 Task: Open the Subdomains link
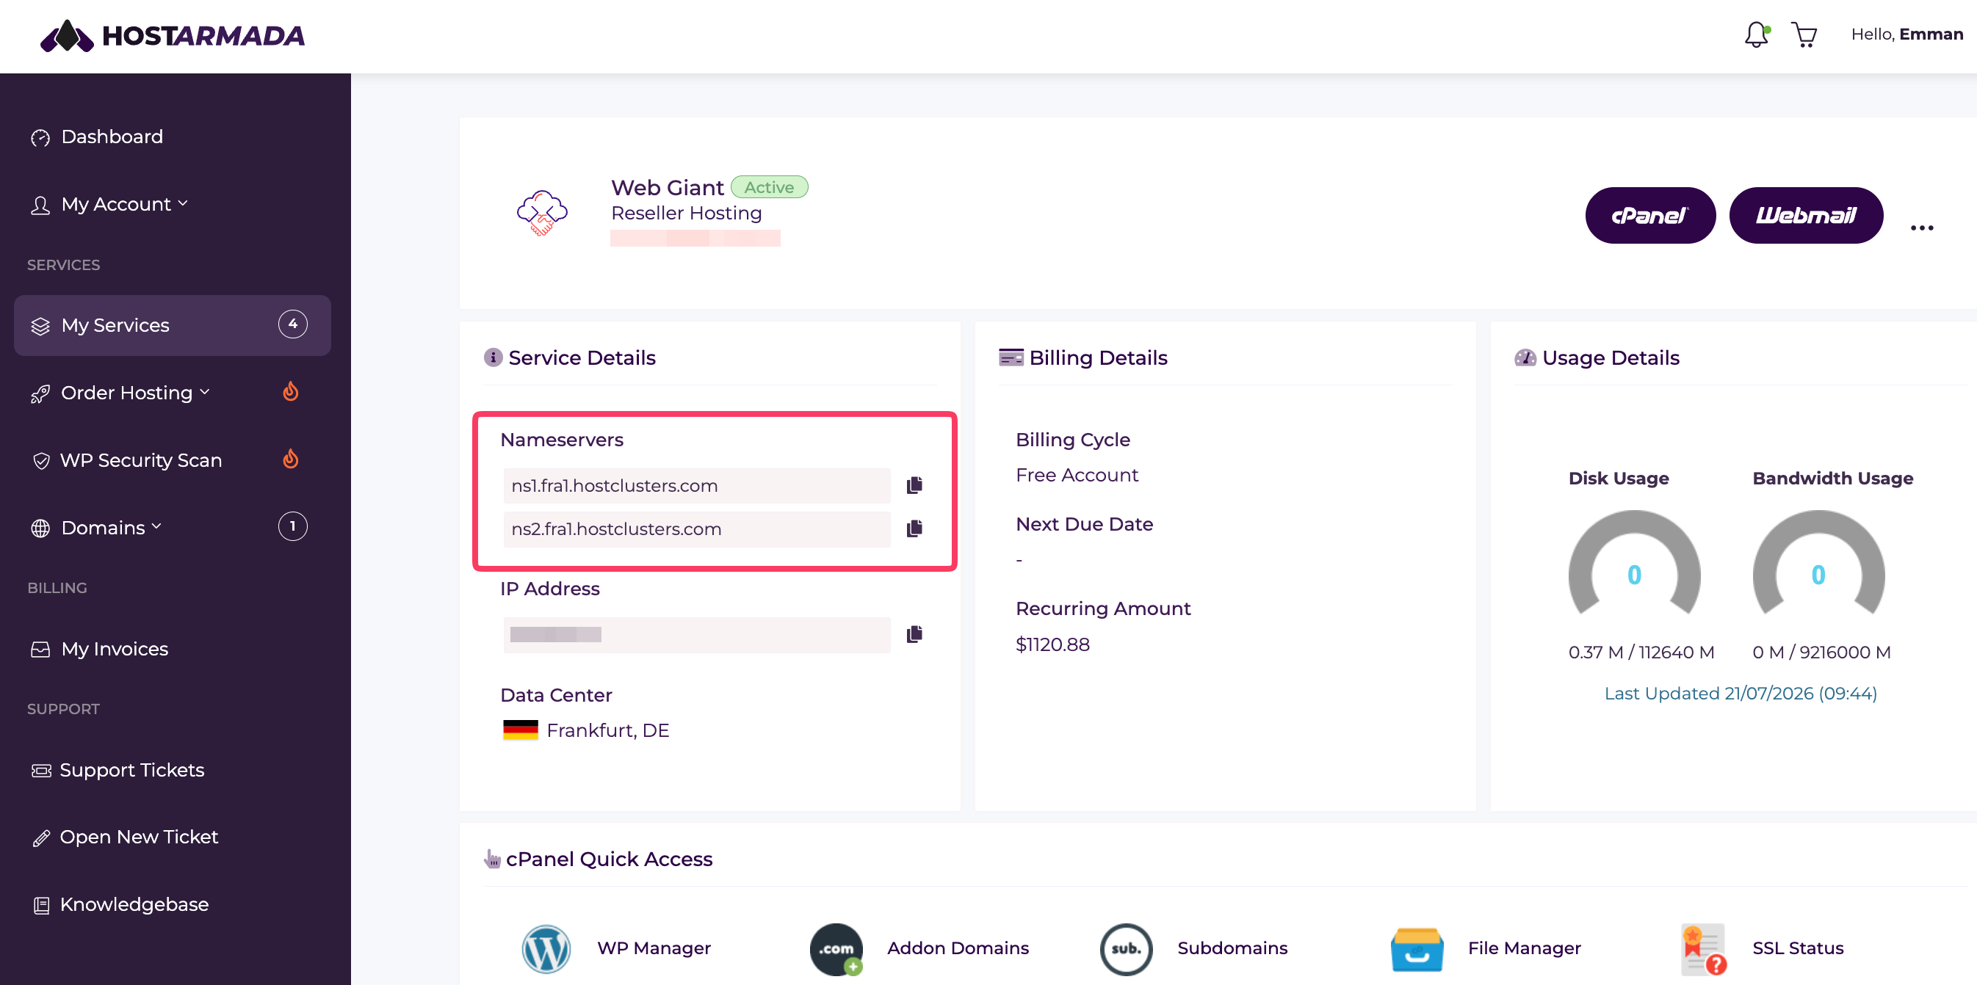(x=1232, y=948)
